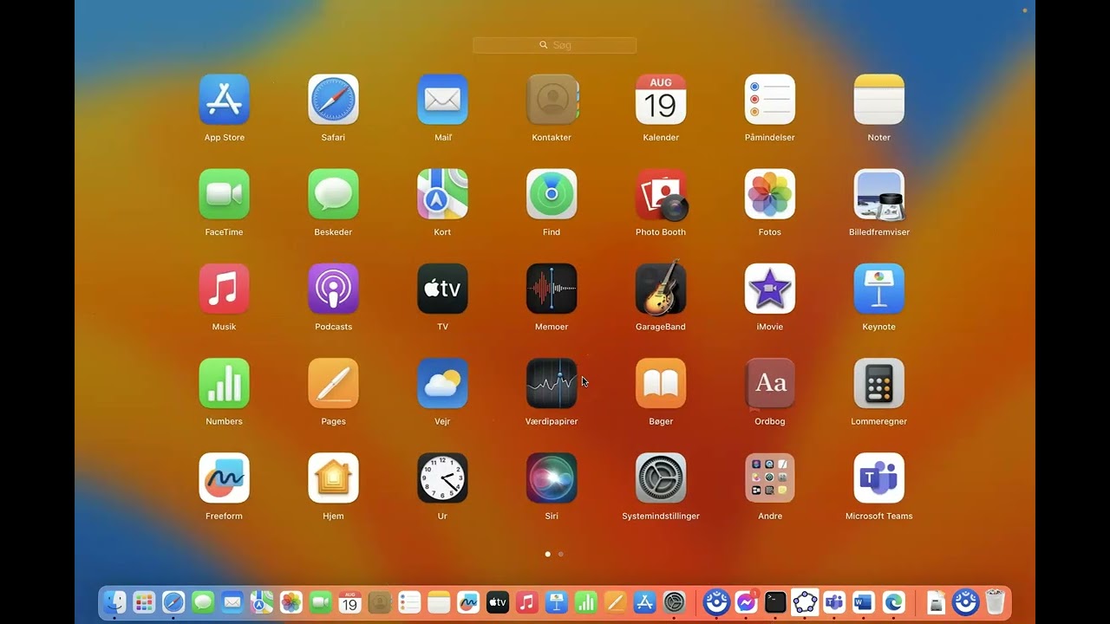Open GarageBand

661,289
